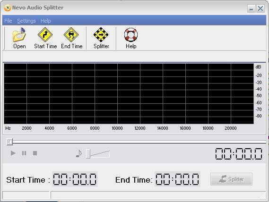Click the greyed-out Splitter button at the lower right
269x202 pixels.
[x=231, y=179]
